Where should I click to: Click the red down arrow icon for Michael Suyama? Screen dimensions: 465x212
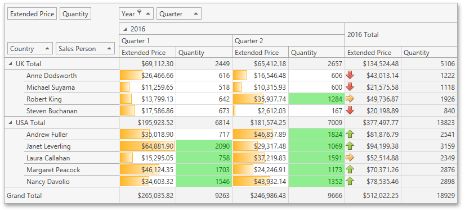coord(350,87)
